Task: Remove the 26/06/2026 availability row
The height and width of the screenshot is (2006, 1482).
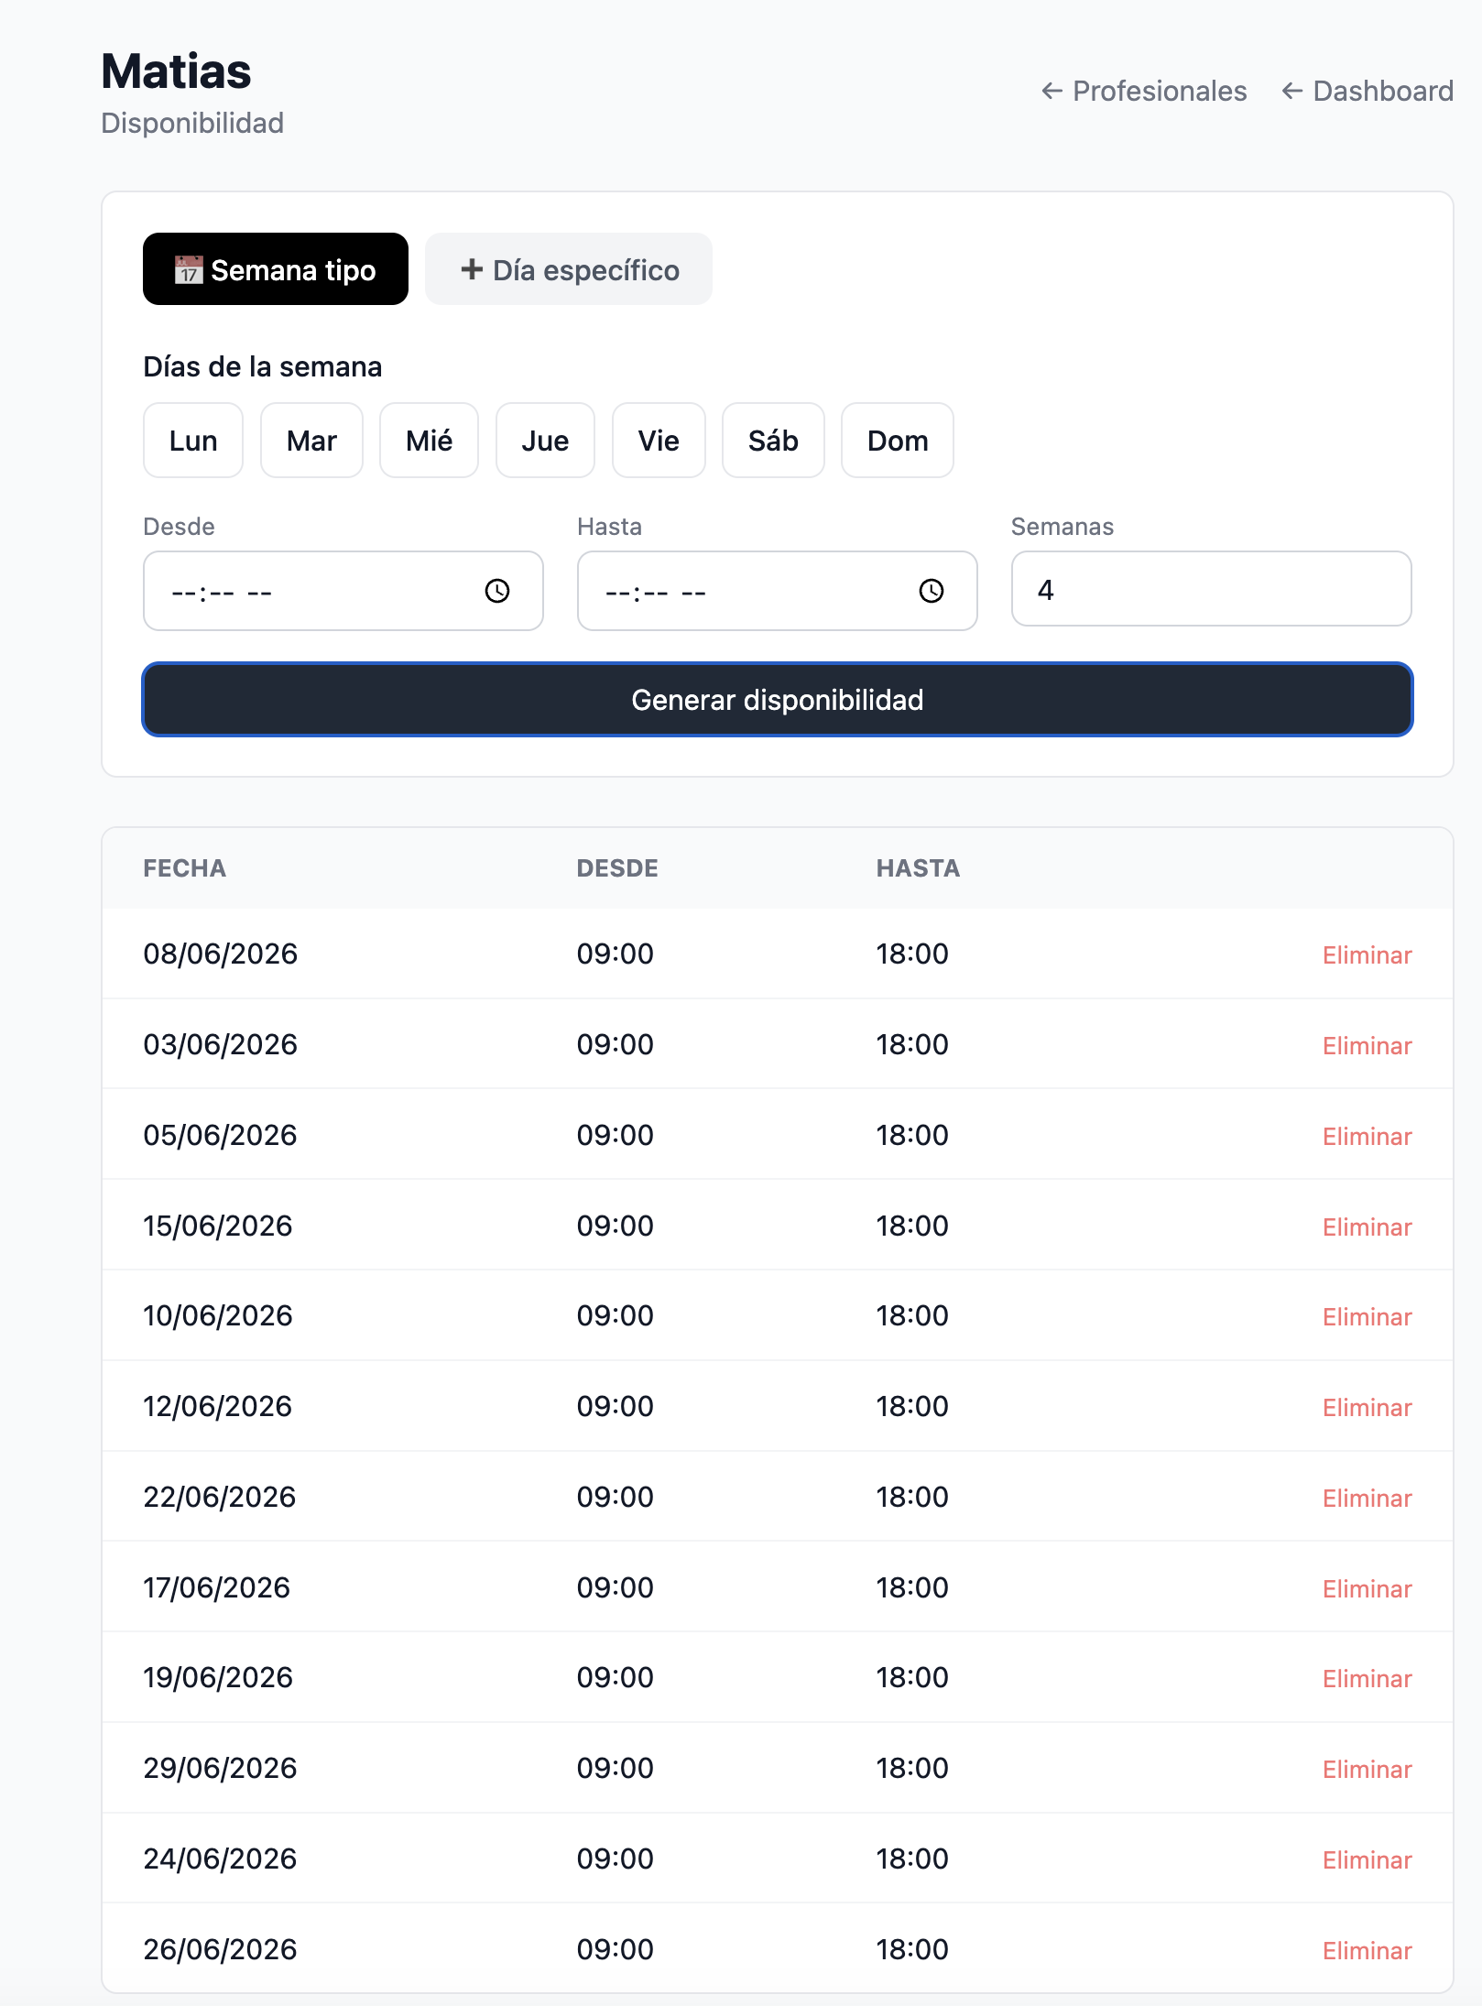Action: click(1367, 1951)
